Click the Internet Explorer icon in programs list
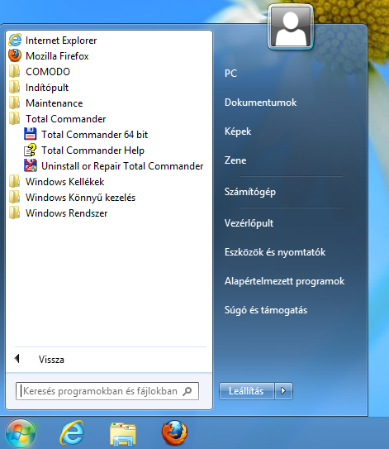The width and height of the screenshot is (389, 449). [x=15, y=40]
